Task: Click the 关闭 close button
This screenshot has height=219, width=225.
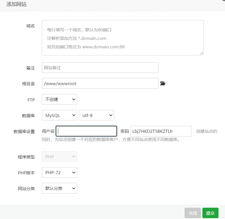Action: (193, 213)
